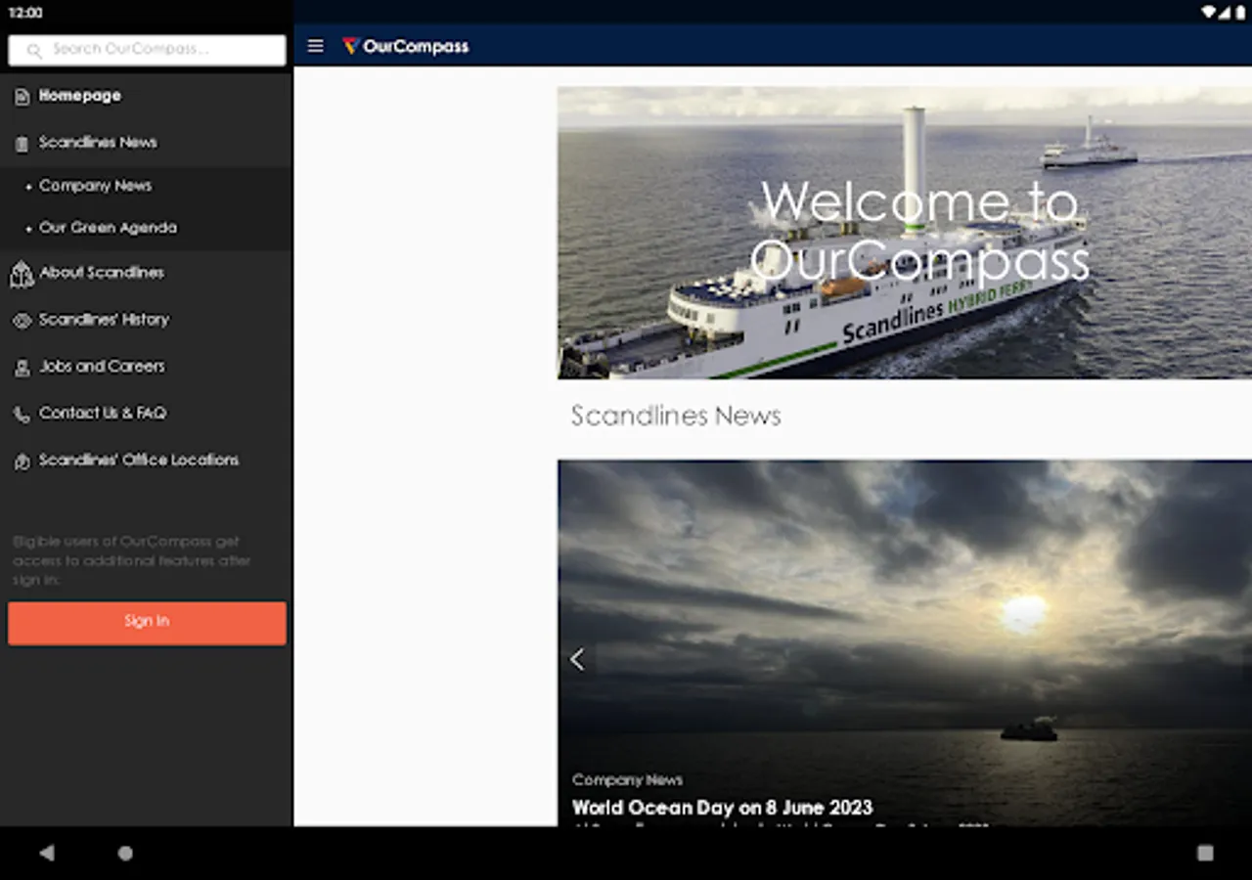Go to Company News submenu
The width and height of the screenshot is (1252, 880).
click(147, 186)
